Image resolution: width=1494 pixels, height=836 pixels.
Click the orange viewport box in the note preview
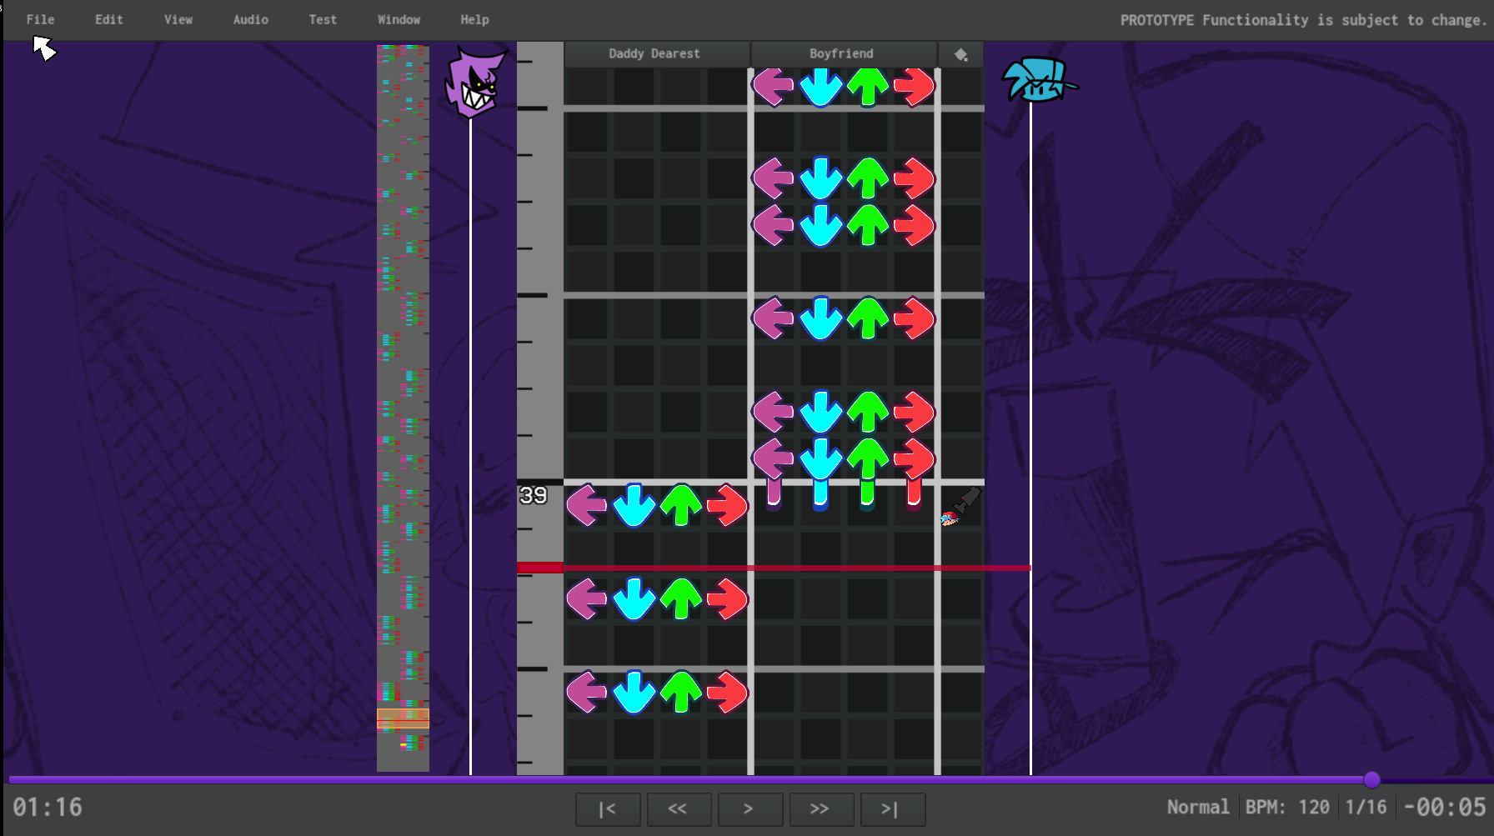coord(403,718)
